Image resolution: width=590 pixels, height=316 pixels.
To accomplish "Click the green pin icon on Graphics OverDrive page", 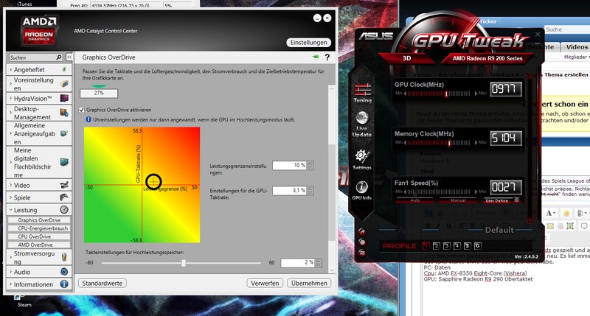I will [x=316, y=57].
